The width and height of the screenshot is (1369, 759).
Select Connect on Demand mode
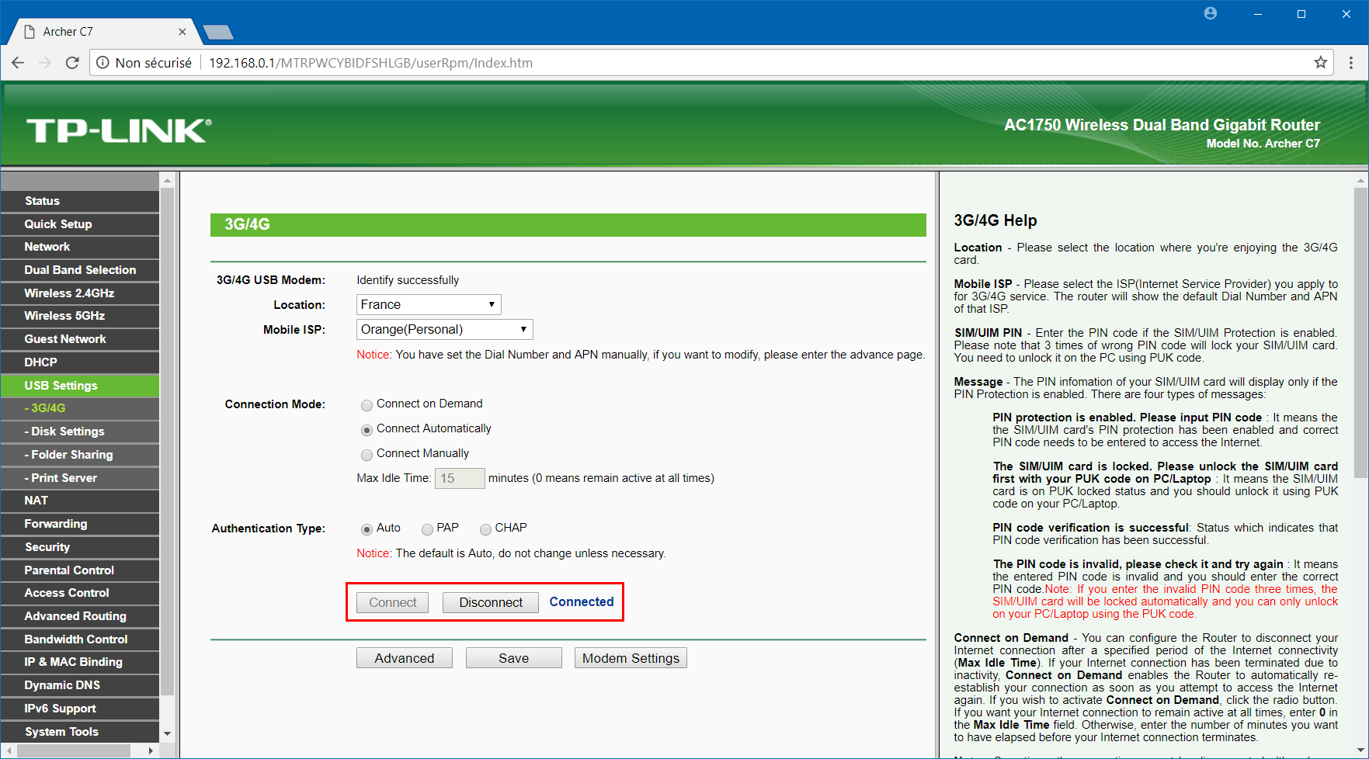point(367,405)
